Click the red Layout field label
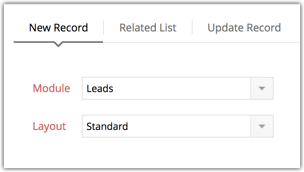The image size is (304, 172). (50, 126)
